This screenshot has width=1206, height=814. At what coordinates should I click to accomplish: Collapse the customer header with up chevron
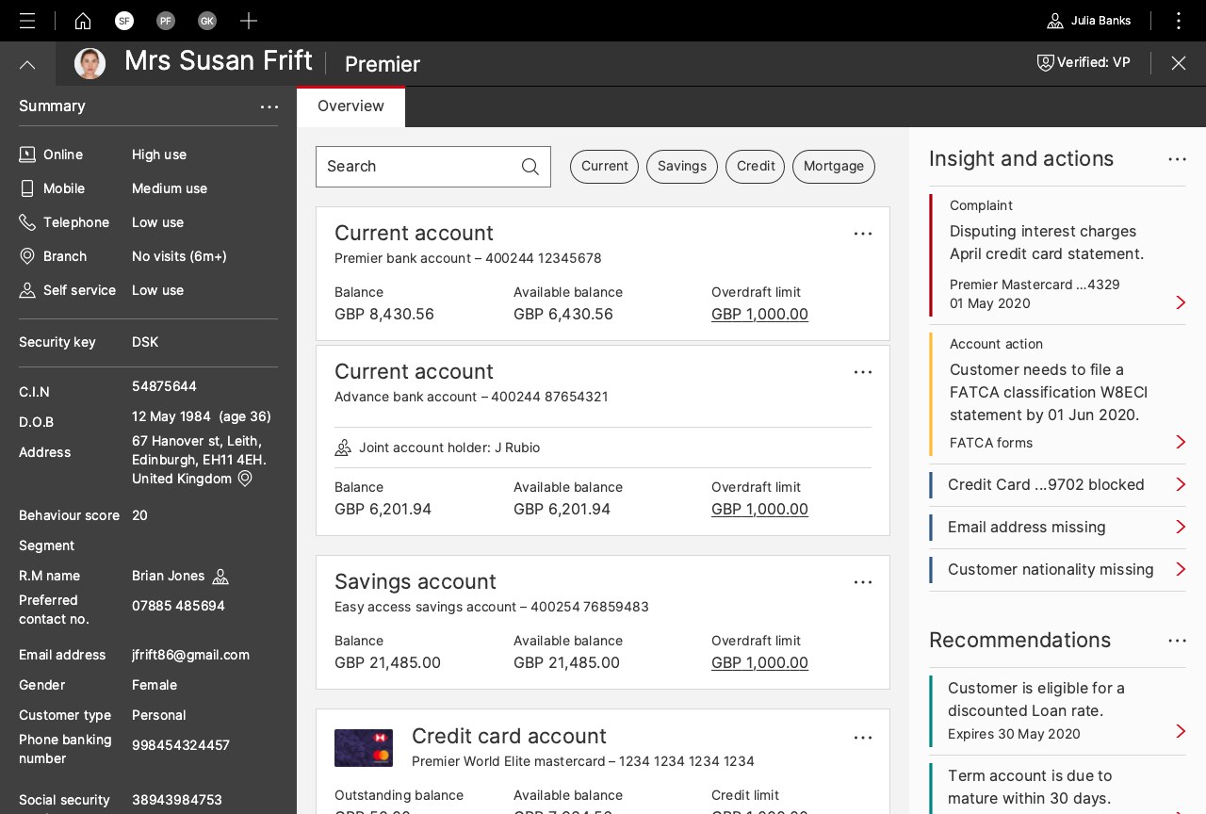[27, 64]
